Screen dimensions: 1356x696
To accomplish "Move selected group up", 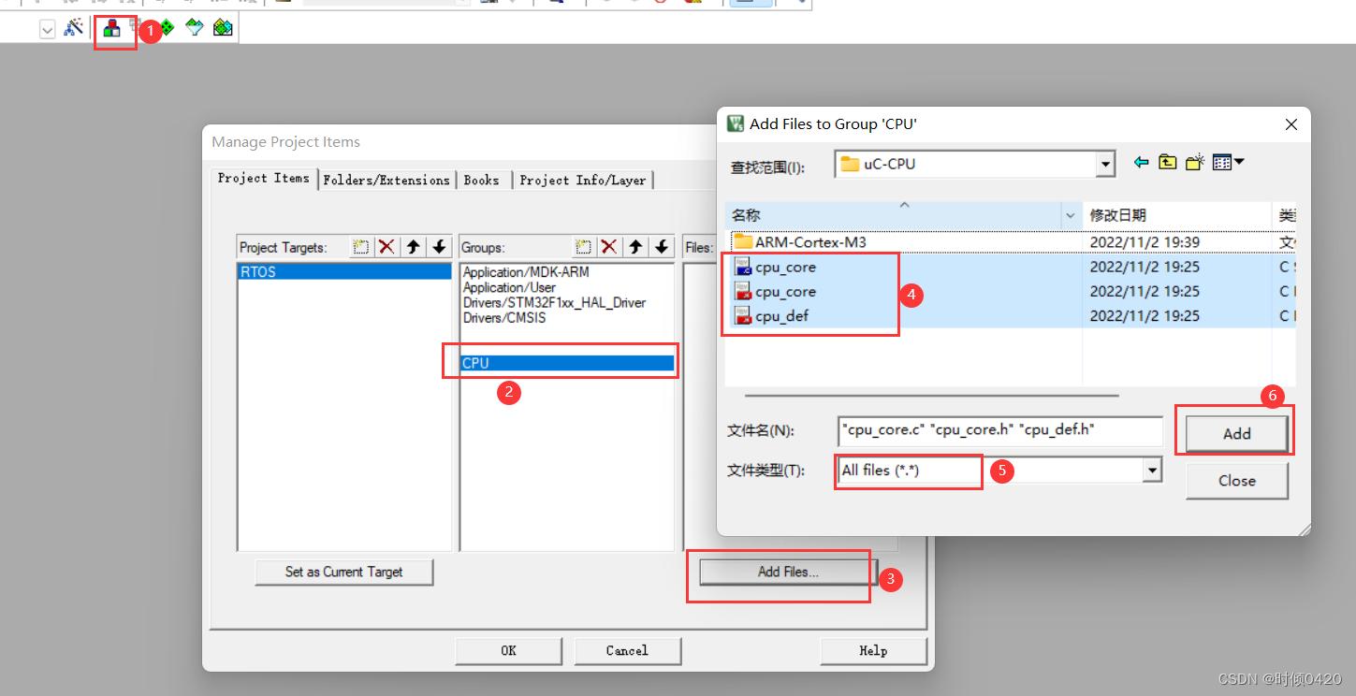I will point(635,247).
